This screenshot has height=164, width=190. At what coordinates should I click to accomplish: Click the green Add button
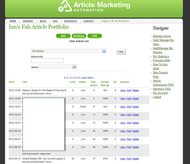coord(63,36)
